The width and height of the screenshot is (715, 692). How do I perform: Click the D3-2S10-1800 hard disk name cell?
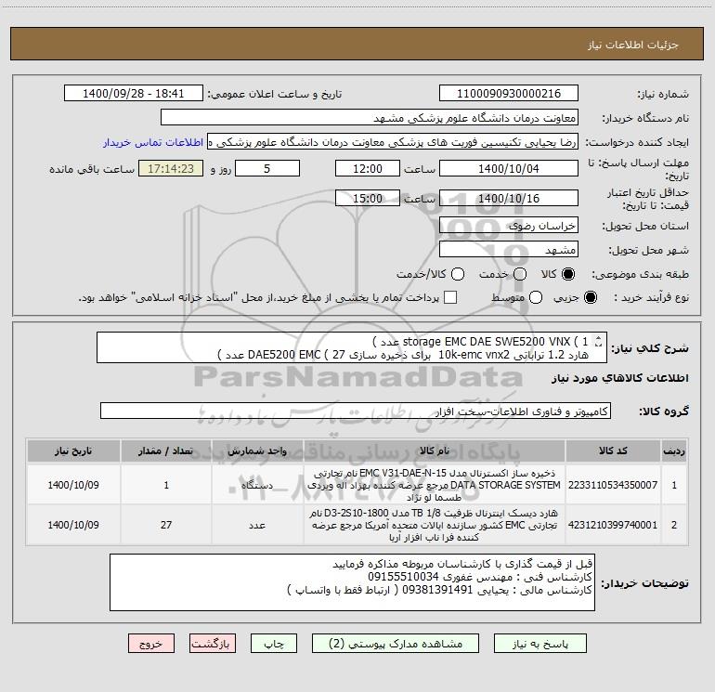435,525
